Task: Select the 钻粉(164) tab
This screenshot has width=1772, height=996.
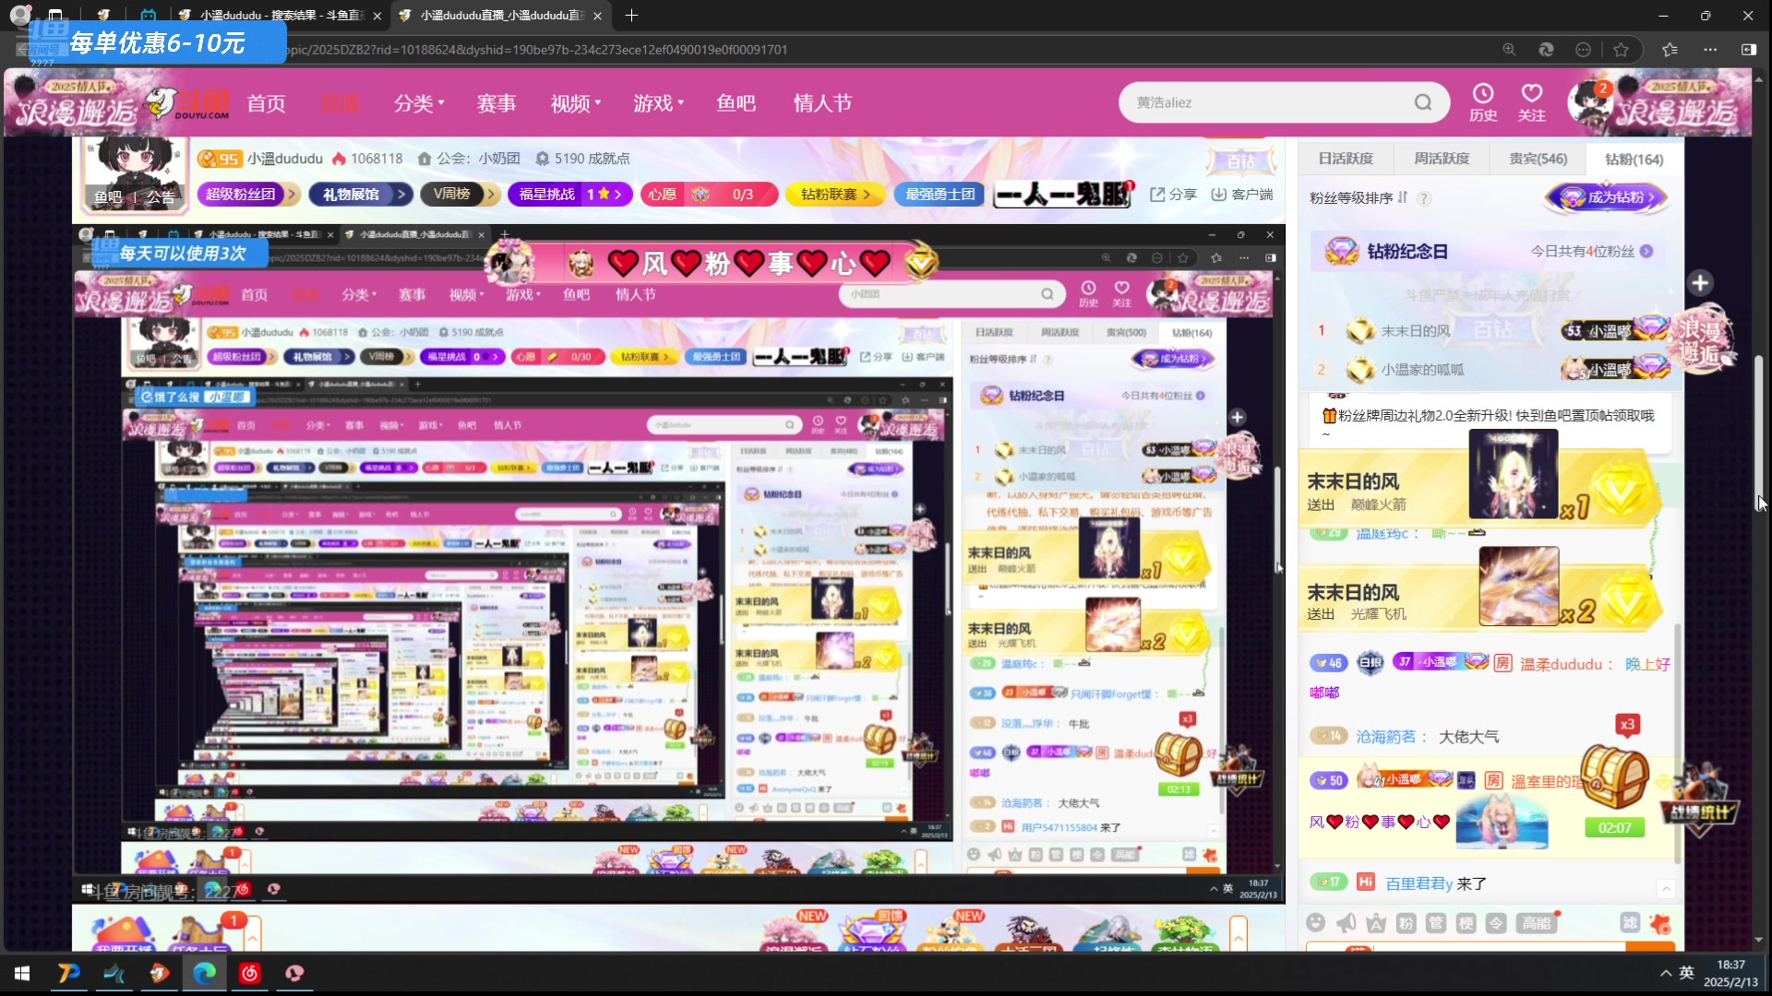Action: (x=1634, y=159)
